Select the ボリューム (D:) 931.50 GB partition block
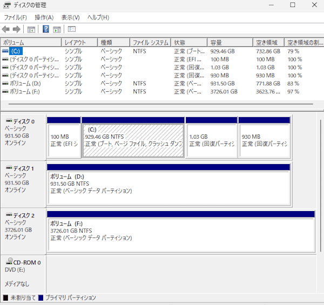The height and width of the screenshot is (305, 324). [x=168, y=184]
